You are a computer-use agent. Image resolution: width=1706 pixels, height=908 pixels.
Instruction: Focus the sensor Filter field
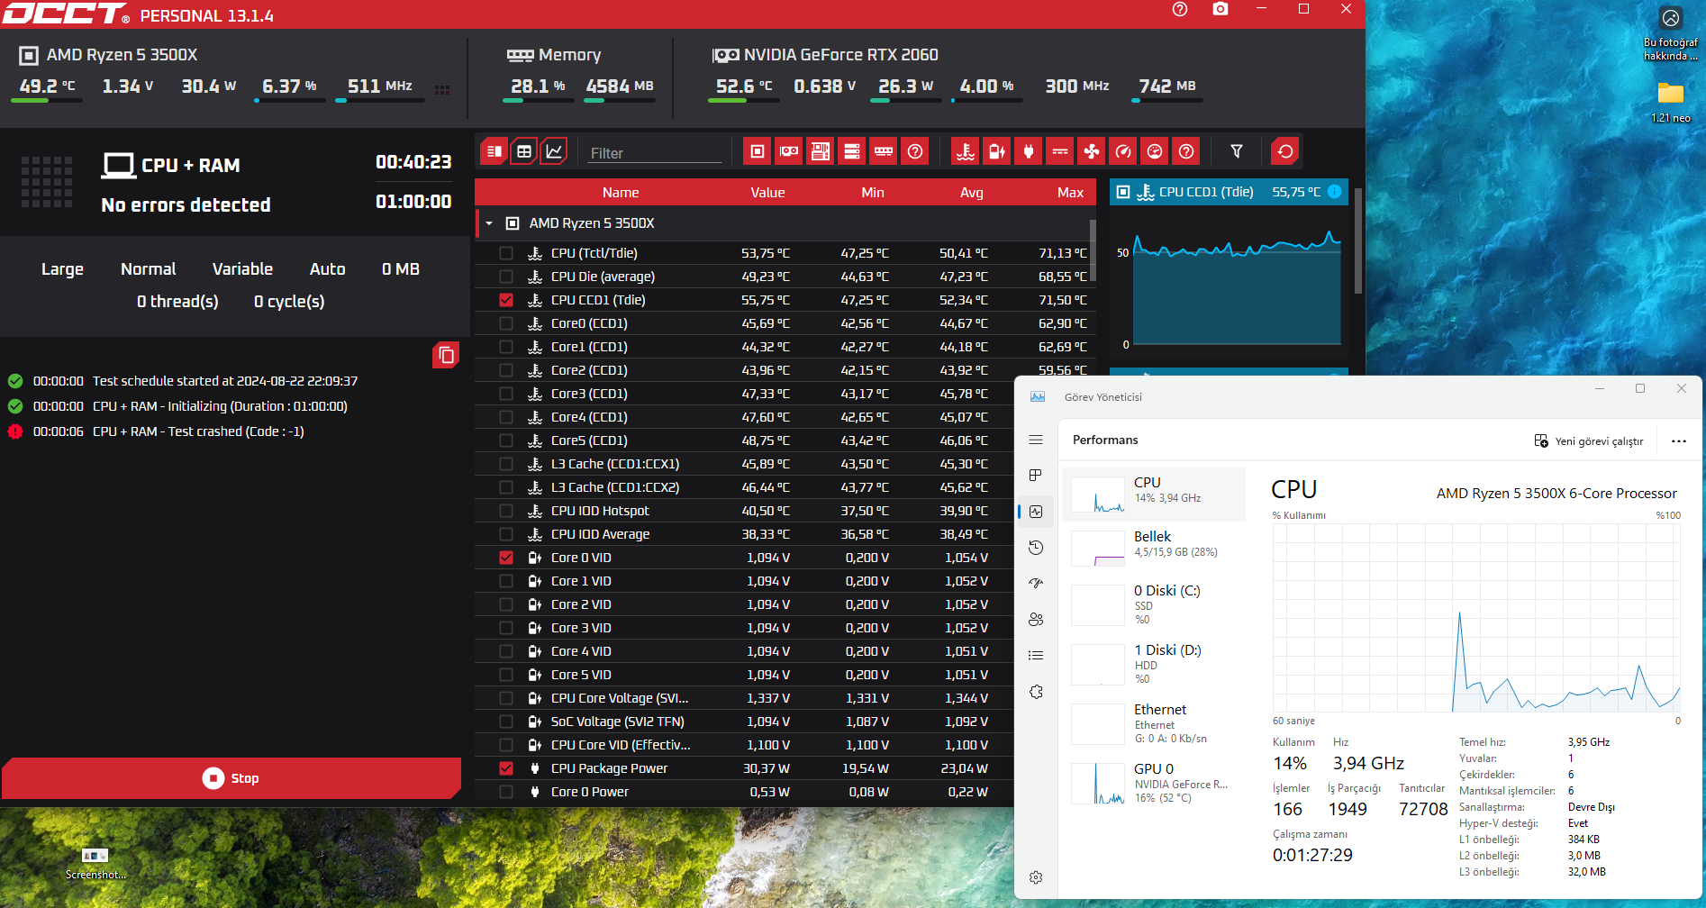tap(655, 153)
